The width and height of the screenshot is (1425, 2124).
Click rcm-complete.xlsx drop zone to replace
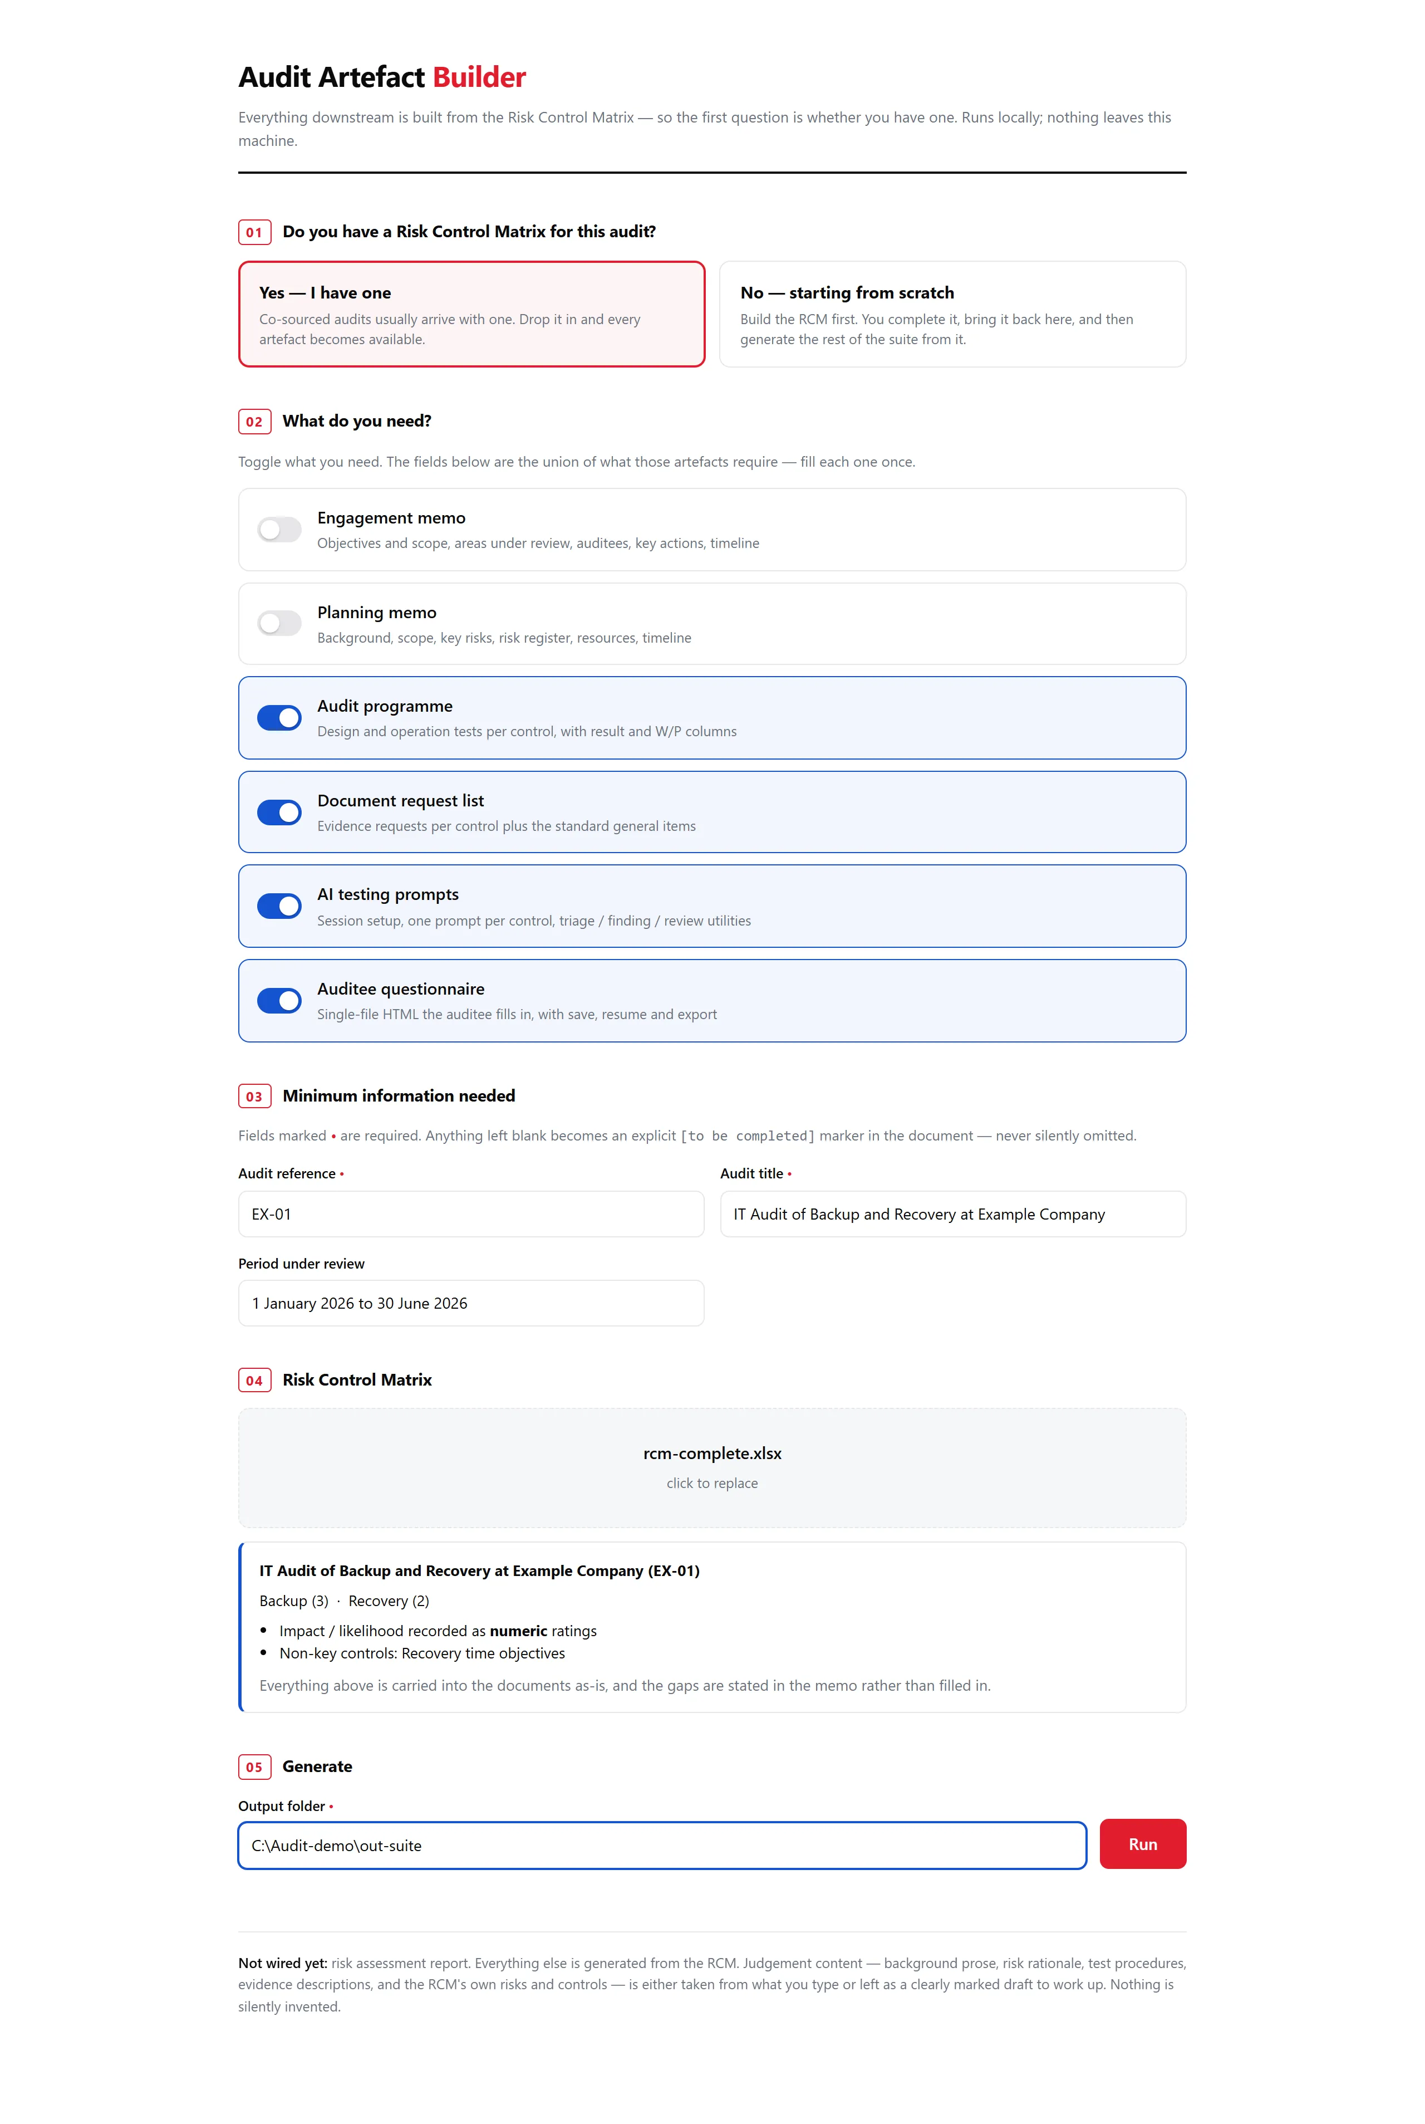[x=712, y=1467]
